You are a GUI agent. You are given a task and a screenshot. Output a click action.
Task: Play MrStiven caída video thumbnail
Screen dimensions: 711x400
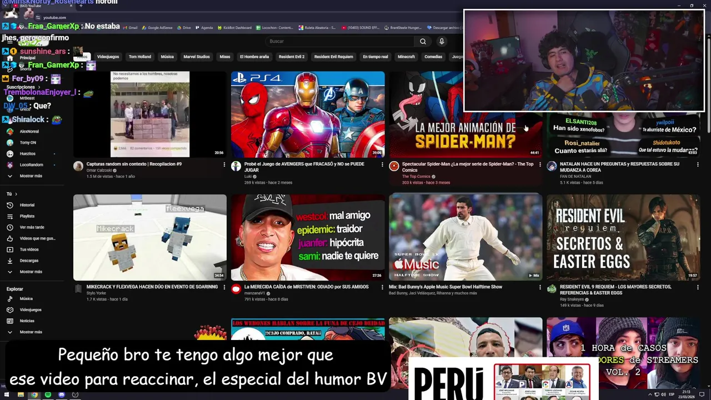[308, 237]
